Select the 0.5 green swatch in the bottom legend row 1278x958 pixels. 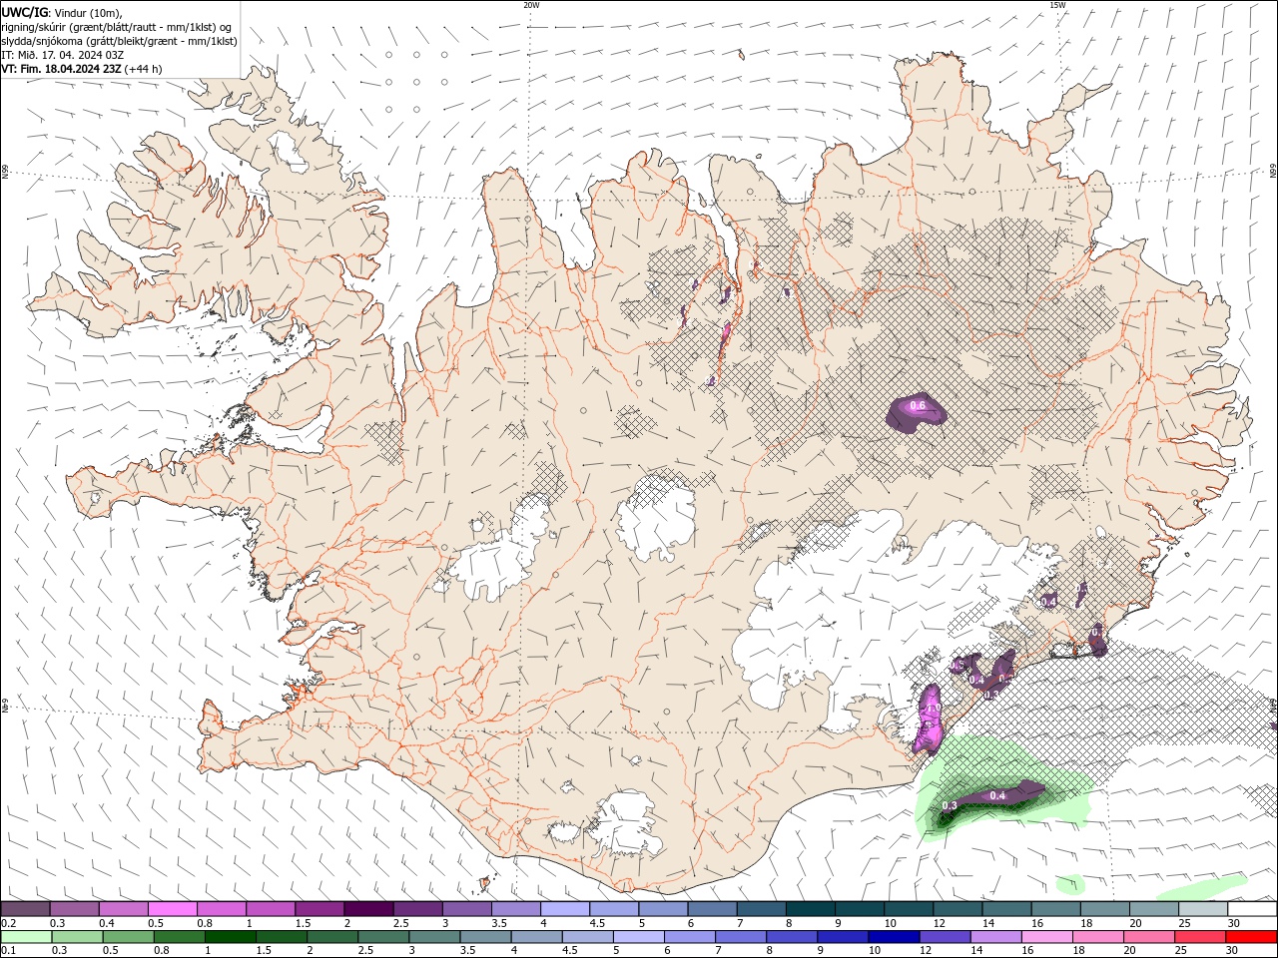tap(128, 937)
